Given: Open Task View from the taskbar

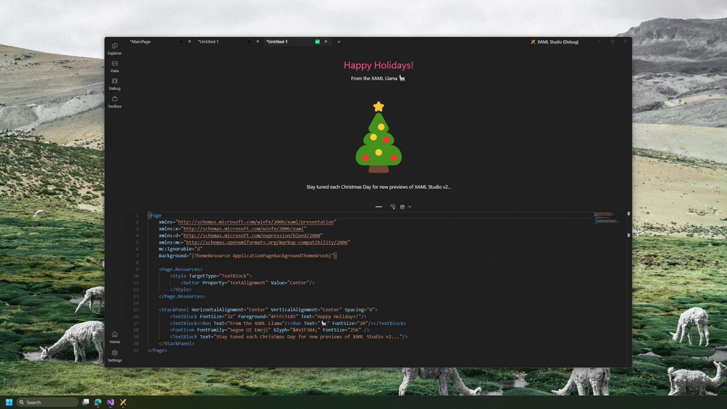Looking at the screenshot, I should click(86, 402).
